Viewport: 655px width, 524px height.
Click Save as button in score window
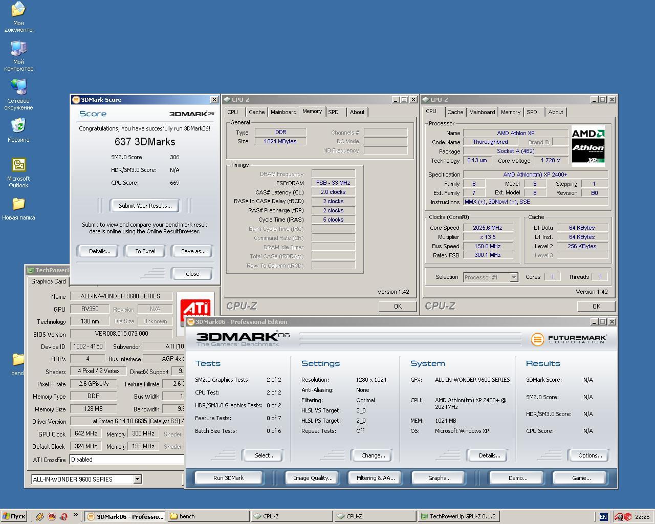tap(193, 251)
